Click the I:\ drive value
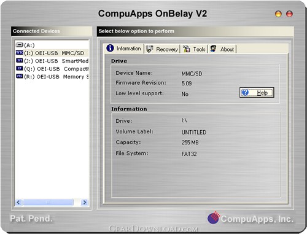 coord(184,120)
